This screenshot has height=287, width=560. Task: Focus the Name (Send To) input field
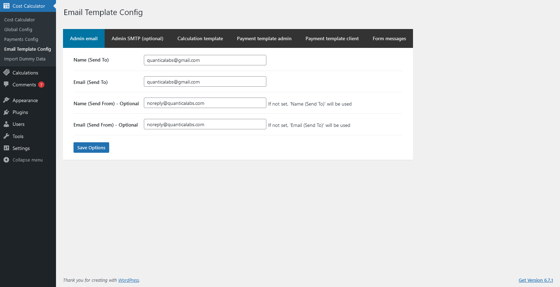[205, 60]
